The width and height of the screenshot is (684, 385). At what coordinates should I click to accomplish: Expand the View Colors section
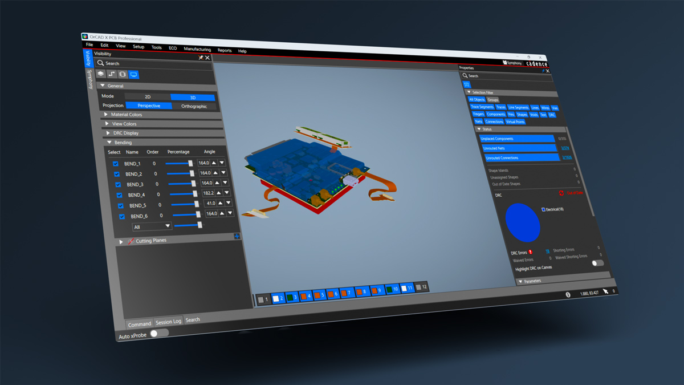pyautogui.click(x=107, y=124)
